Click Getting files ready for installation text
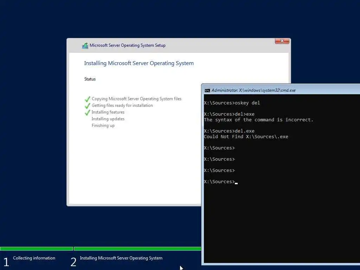 pyautogui.click(x=122, y=105)
